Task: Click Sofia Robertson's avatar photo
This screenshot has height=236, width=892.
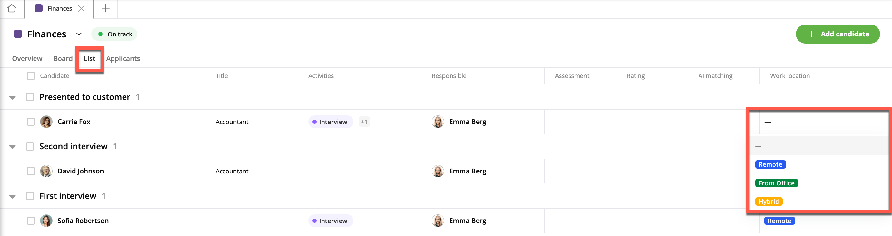Action: 46,221
